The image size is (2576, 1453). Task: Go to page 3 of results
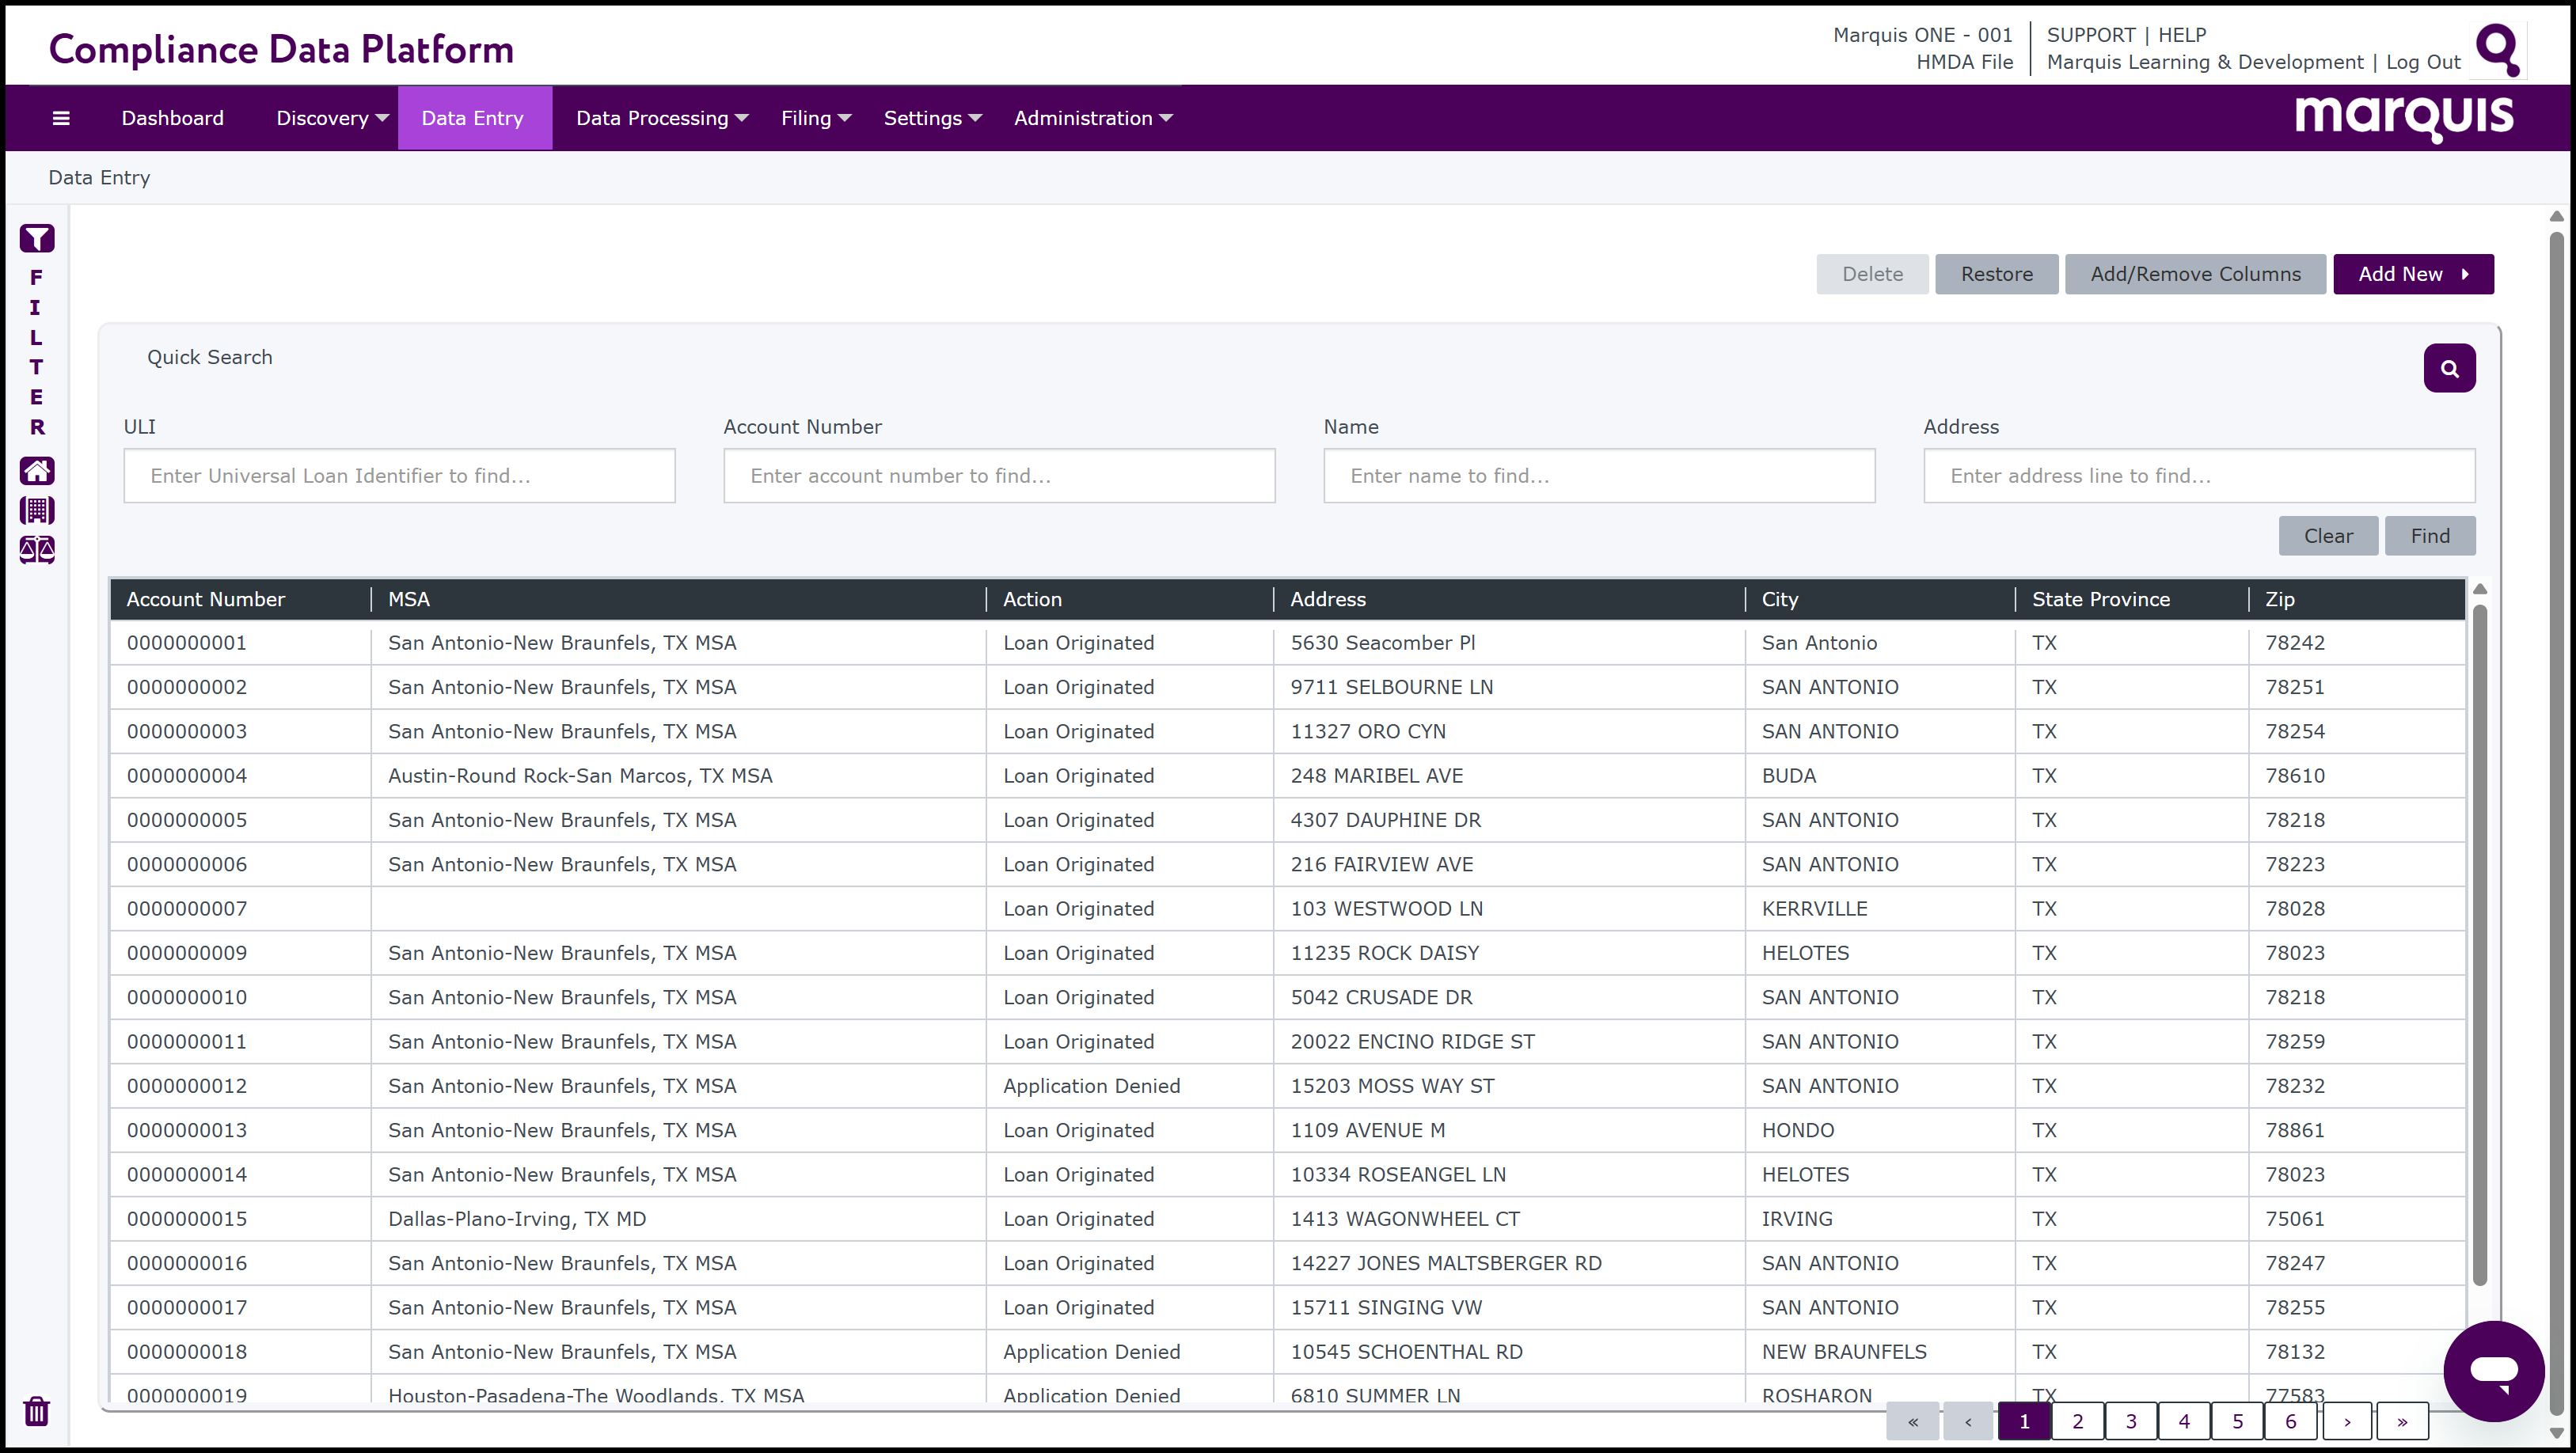point(2131,1421)
